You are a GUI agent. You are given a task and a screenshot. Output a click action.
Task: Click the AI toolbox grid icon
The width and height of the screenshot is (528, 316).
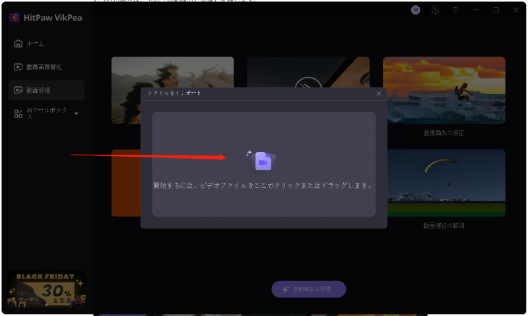click(18, 113)
